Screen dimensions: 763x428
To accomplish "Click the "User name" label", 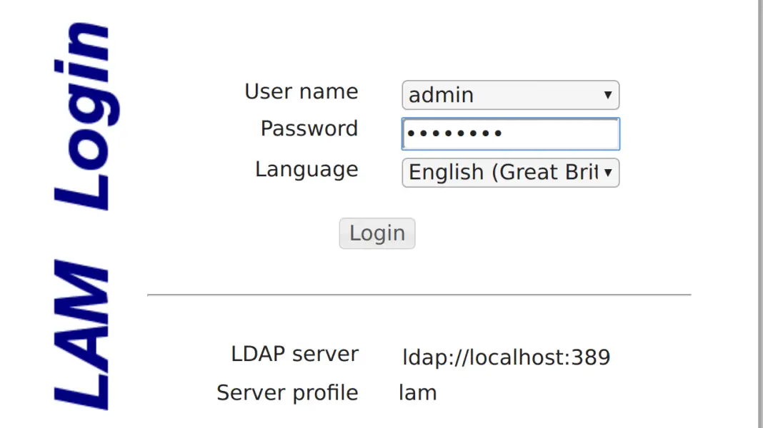I will point(301,91).
